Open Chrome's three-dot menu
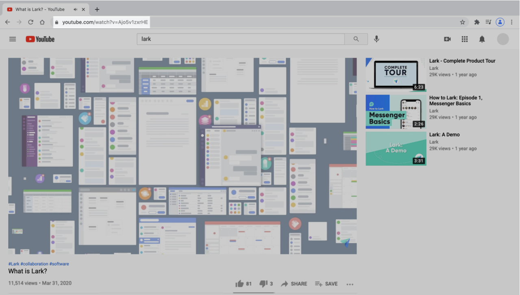Viewport: 520px width, 295px height. pos(511,22)
